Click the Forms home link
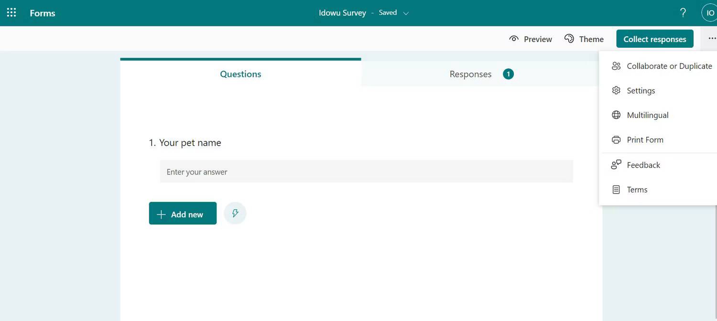 43,13
